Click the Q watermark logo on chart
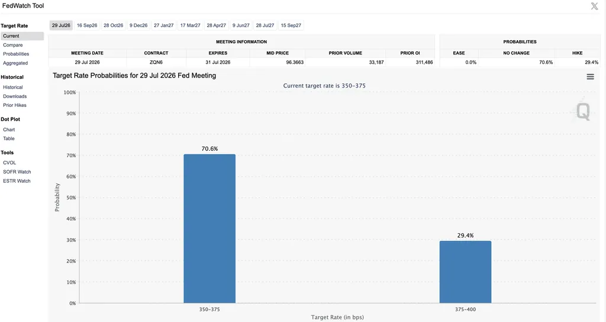 [583, 112]
